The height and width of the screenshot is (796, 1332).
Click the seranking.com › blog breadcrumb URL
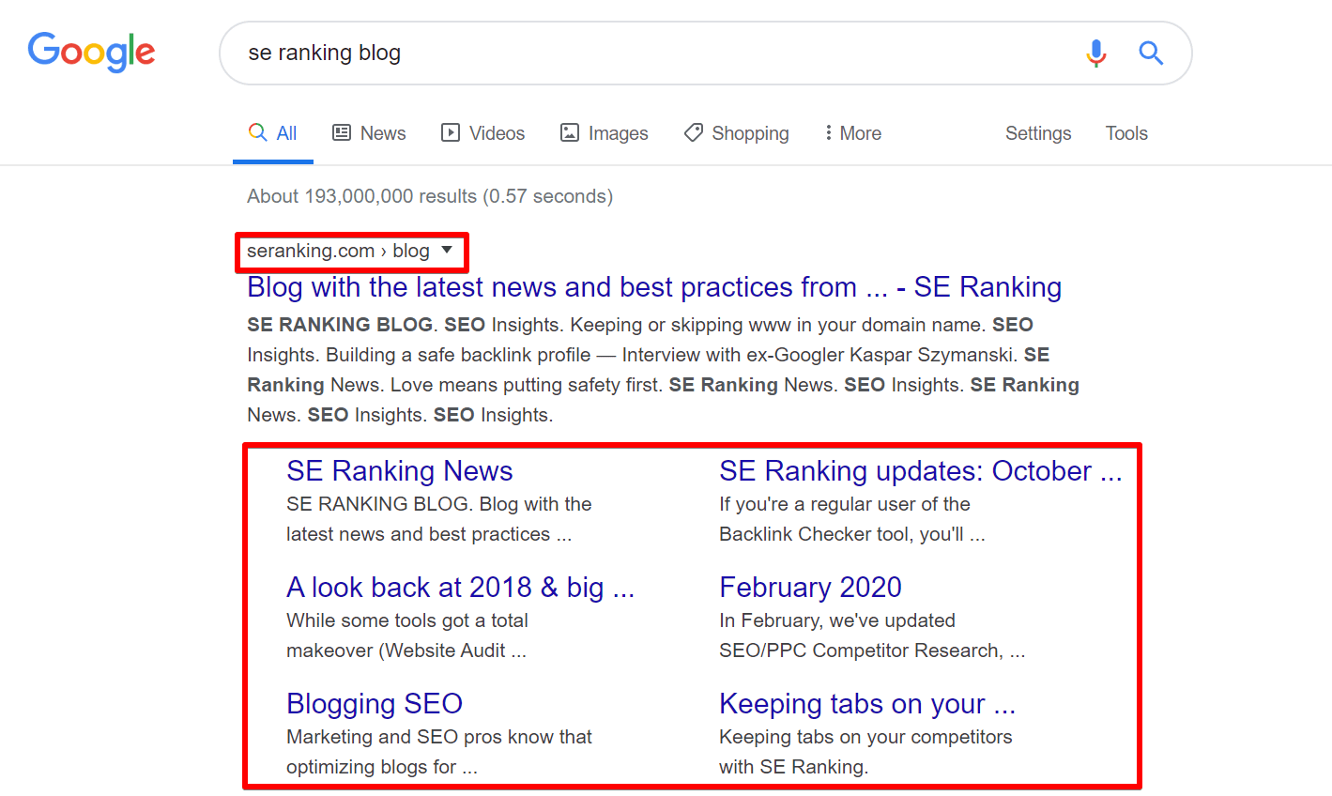coord(338,251)
